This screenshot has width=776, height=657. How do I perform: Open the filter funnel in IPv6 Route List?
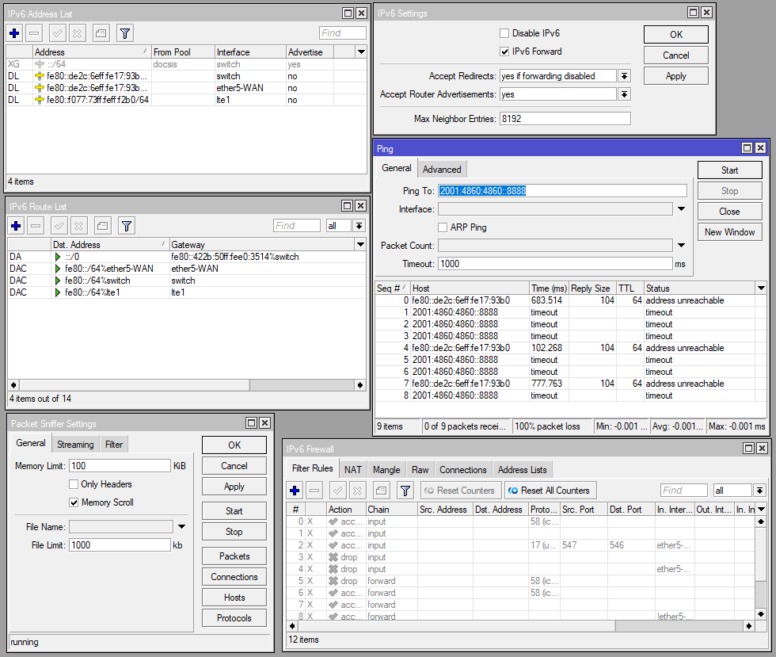pos(126,225)
